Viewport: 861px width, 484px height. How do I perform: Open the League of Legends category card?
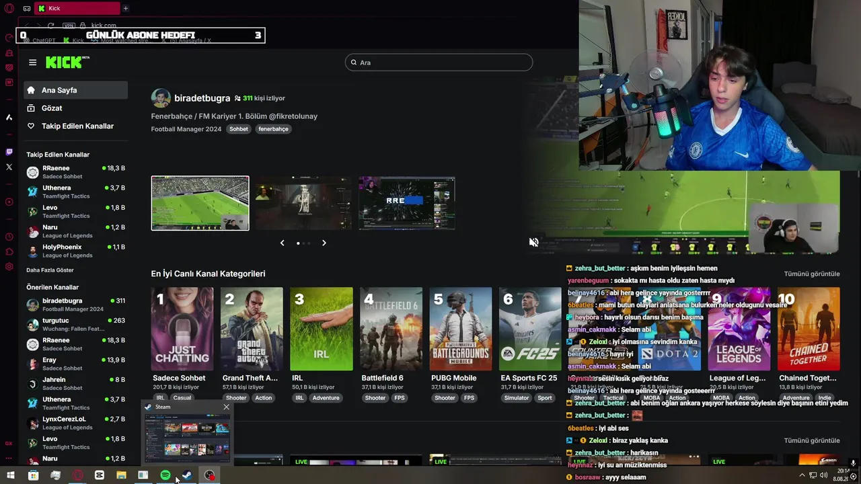coord(739,329)
